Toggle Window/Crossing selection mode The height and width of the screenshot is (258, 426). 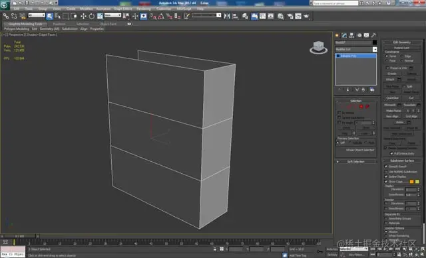click(74, 16)
